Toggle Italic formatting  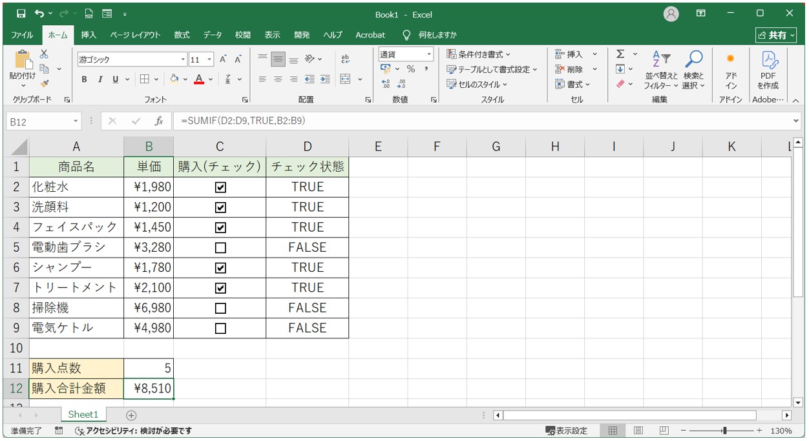click(100, 79)
